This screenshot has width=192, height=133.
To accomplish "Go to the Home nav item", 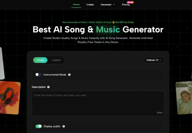I will click(x=76, y=5).
